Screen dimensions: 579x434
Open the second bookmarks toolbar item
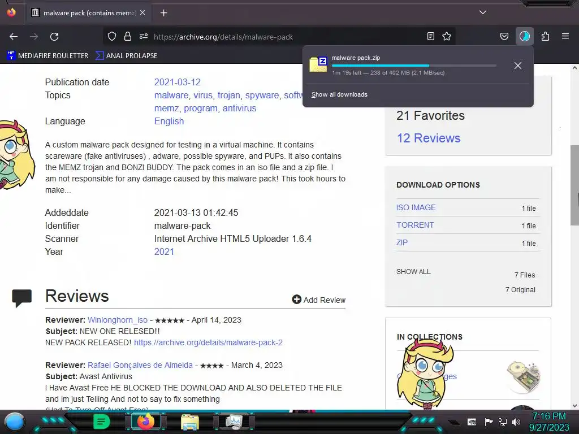pos(126,56)
